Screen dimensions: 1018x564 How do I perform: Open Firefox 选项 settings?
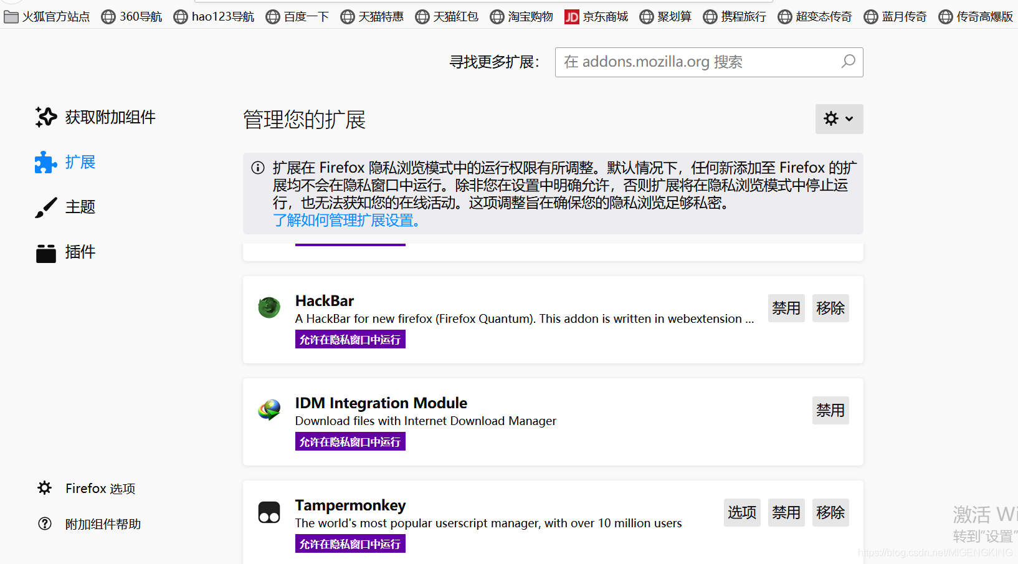point(86,489)
